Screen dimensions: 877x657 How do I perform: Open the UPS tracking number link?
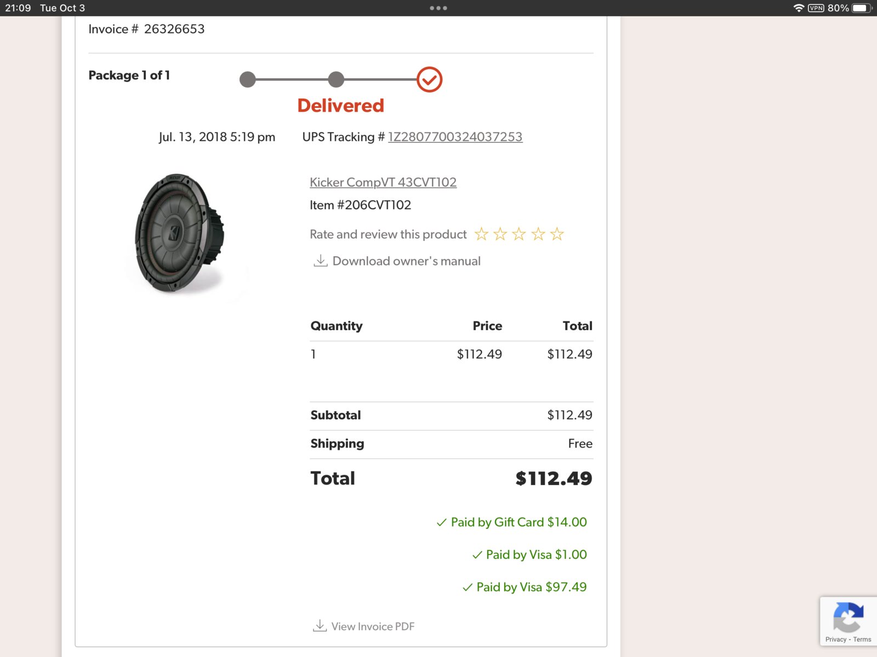(x=455, y=137)
